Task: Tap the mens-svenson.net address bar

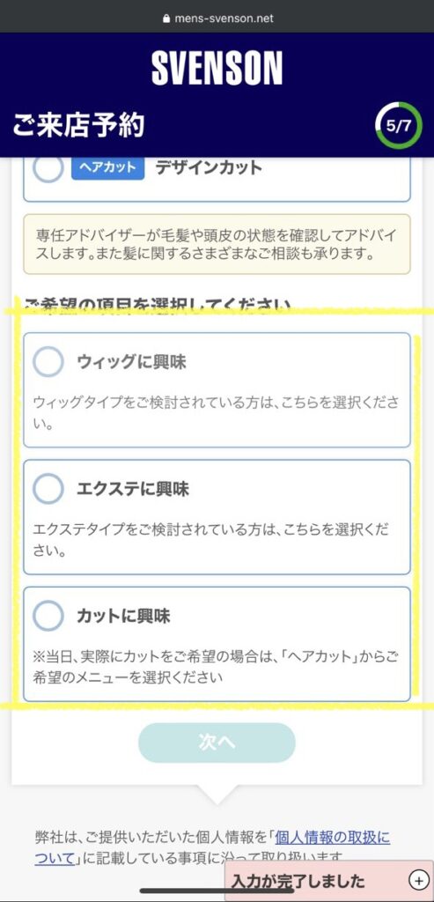Action: [x=217, y=18]
